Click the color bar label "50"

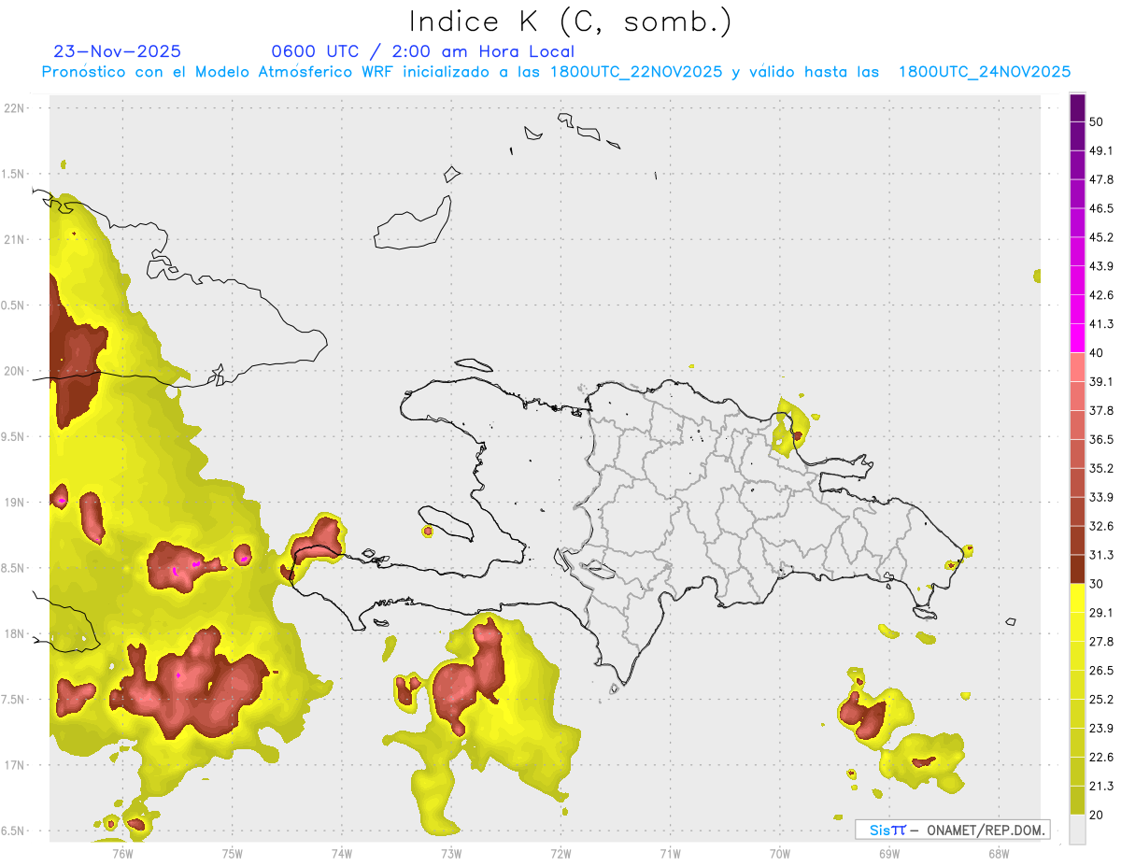[x=1099, y=122]
